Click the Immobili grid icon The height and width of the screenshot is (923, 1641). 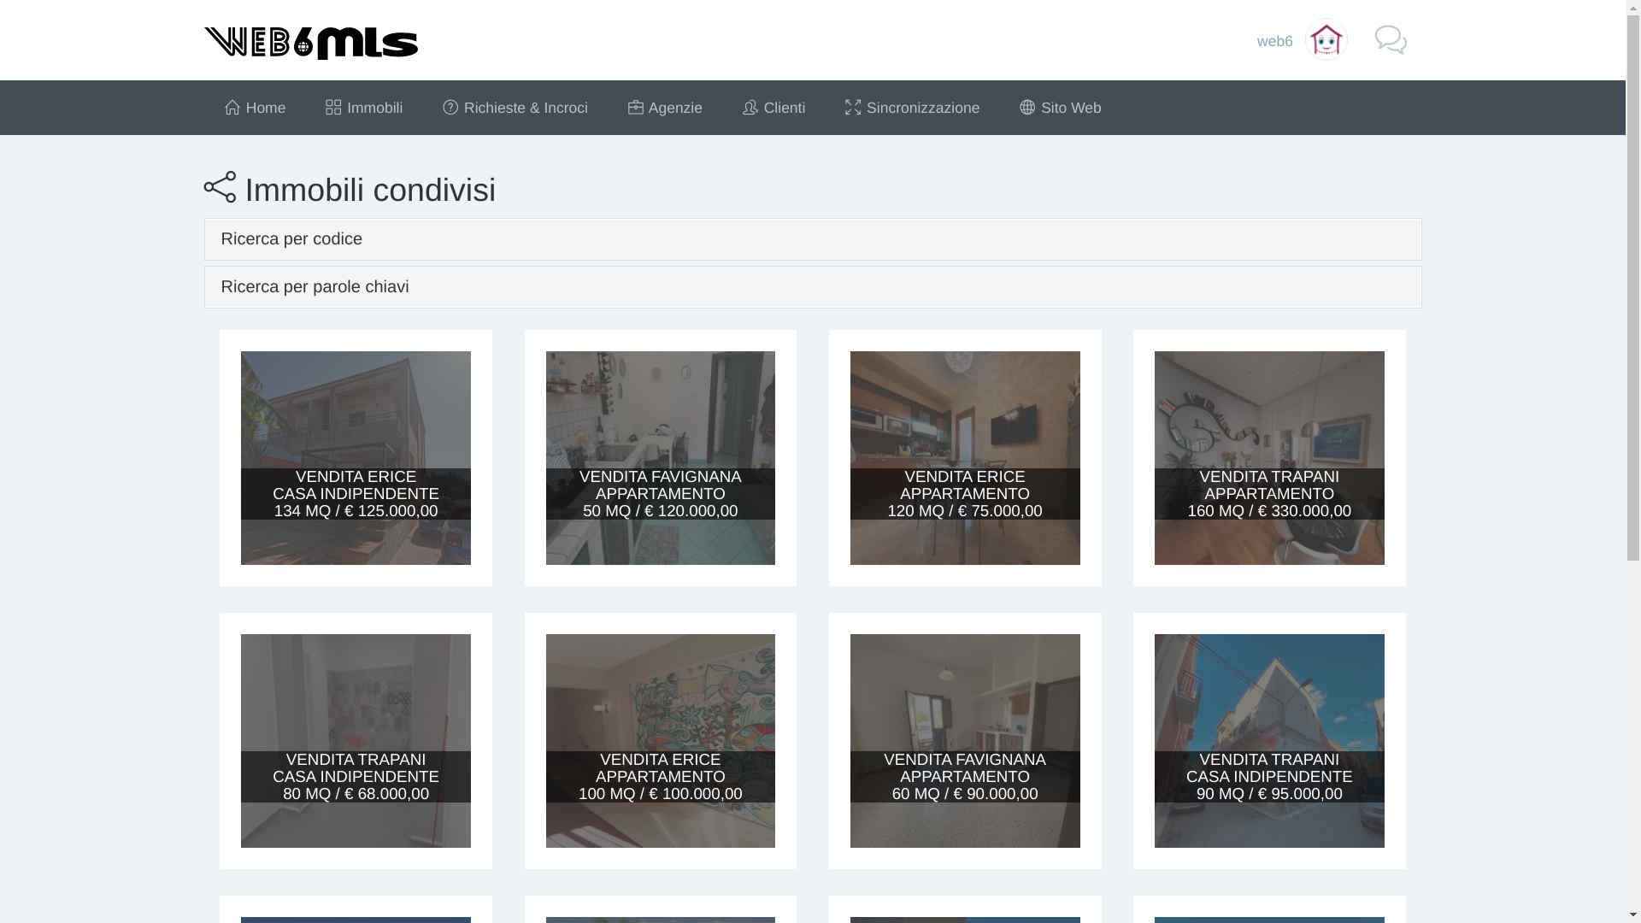(x=333, y=108)
